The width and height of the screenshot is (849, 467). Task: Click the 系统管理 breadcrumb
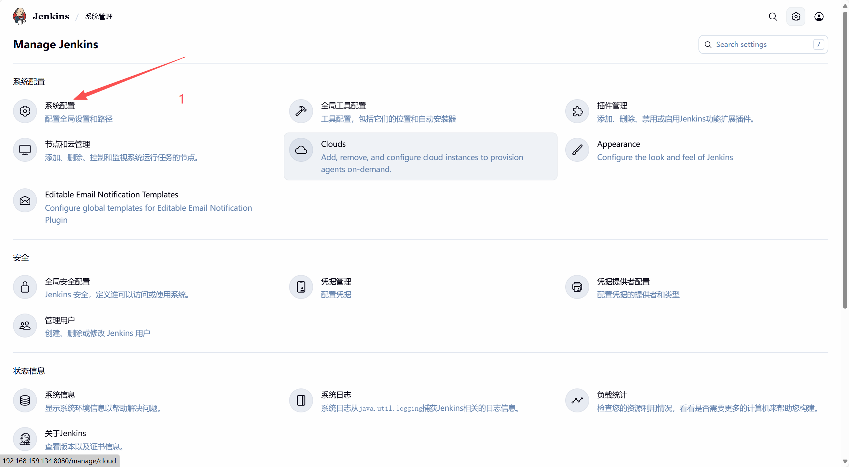click(x=99, y=17)
